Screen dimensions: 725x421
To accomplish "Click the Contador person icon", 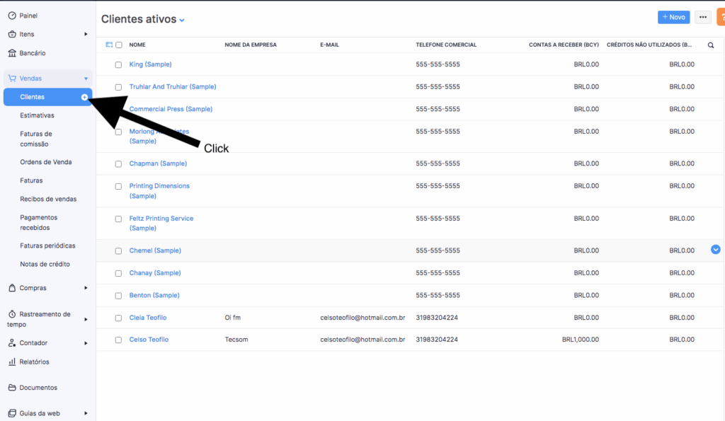I will [x=12, y=343].
